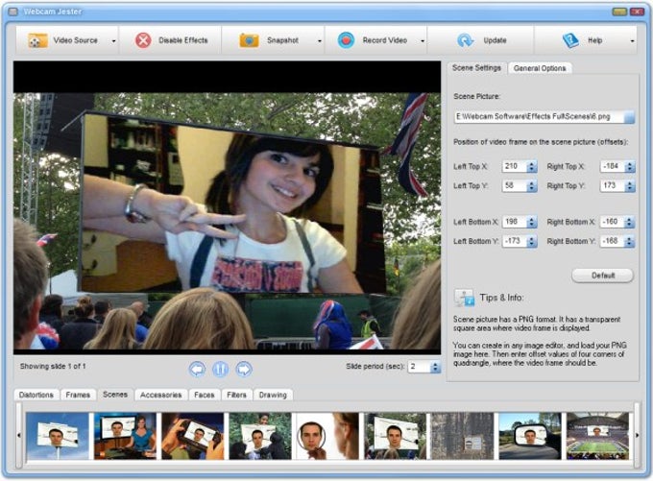This screenshot has width=653, height=481.
Task: Adjust the Right Top Y spinner
Action: click(x=630, y=185)
